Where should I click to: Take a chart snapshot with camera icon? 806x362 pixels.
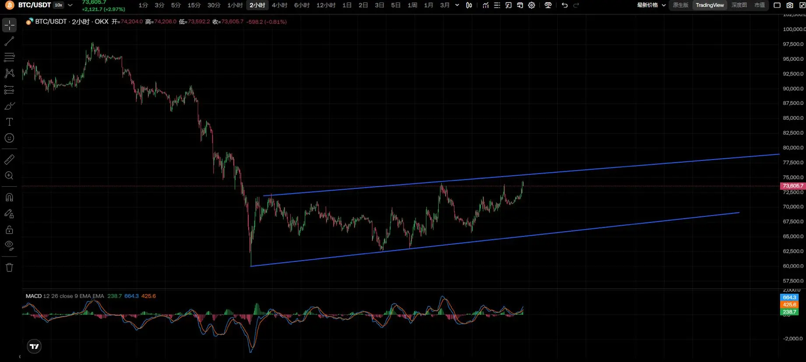click(x=790, y=5)
